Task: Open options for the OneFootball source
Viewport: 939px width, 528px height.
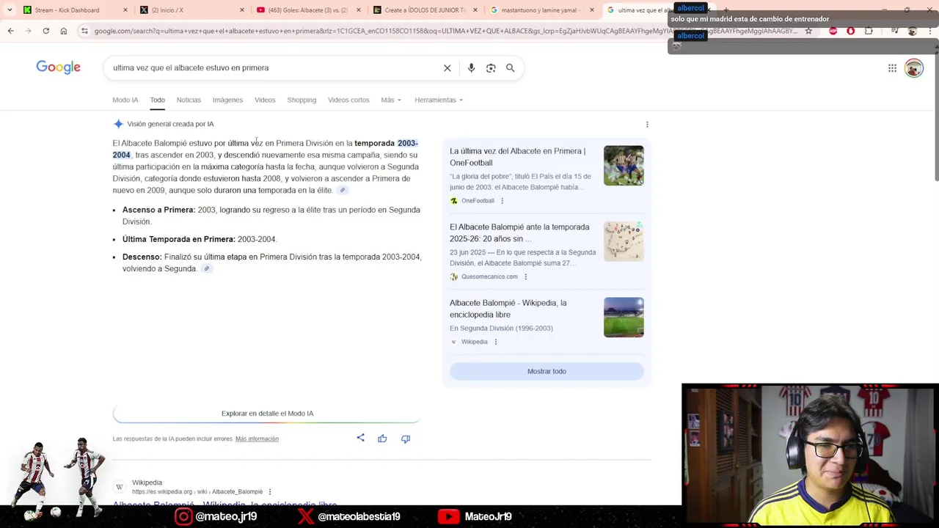Action: click(x=502, y=201)
